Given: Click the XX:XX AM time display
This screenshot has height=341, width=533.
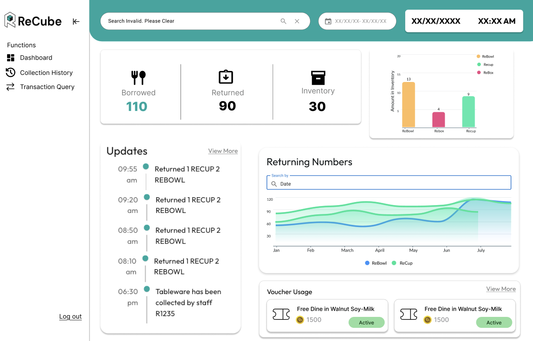Looking at the screenshot, I should click(x=497, y=21).
